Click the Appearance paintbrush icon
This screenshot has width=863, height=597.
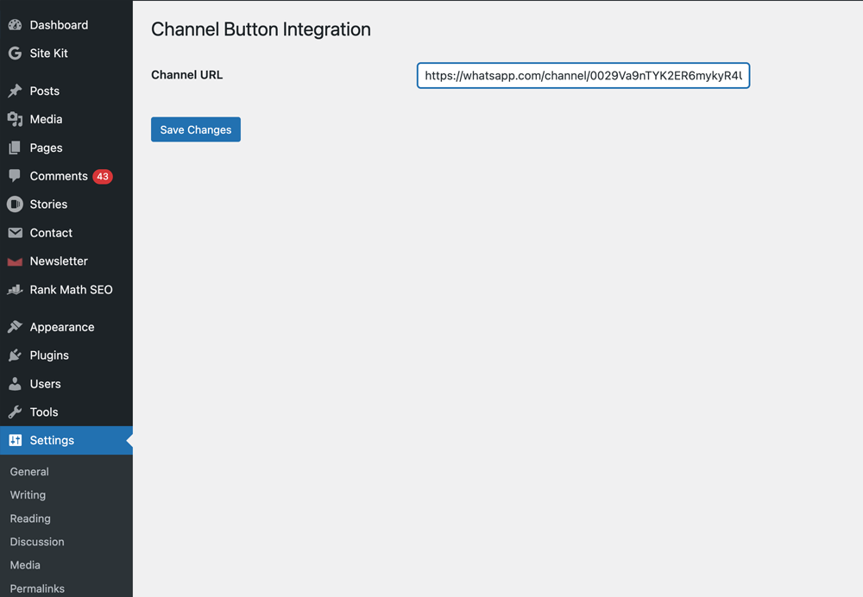click(x=15, y=327)
